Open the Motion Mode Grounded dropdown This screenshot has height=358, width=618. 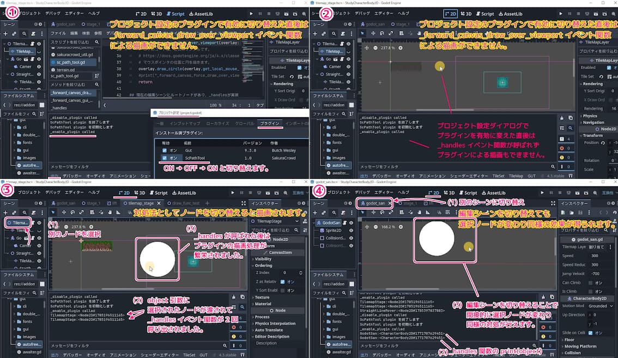coord(601,306)
